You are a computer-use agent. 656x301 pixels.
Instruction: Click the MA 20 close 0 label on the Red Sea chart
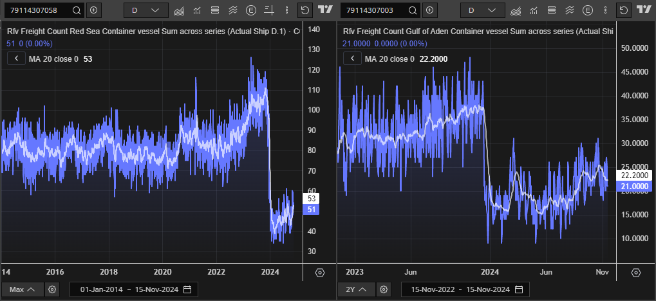(53, 59)
